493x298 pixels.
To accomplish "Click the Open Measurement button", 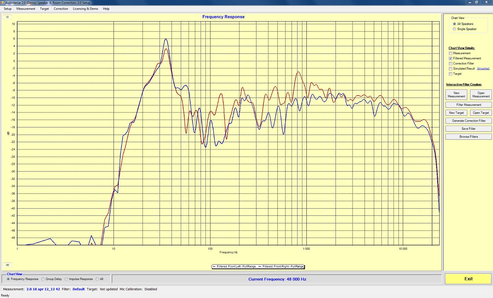I will (481, 95).
